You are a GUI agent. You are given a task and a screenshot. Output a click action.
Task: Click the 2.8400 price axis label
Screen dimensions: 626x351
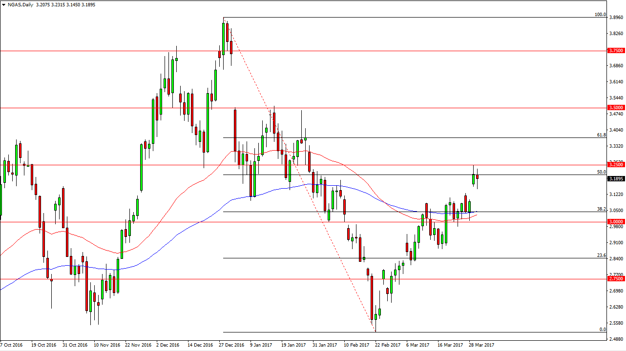[x=617, y=259]
